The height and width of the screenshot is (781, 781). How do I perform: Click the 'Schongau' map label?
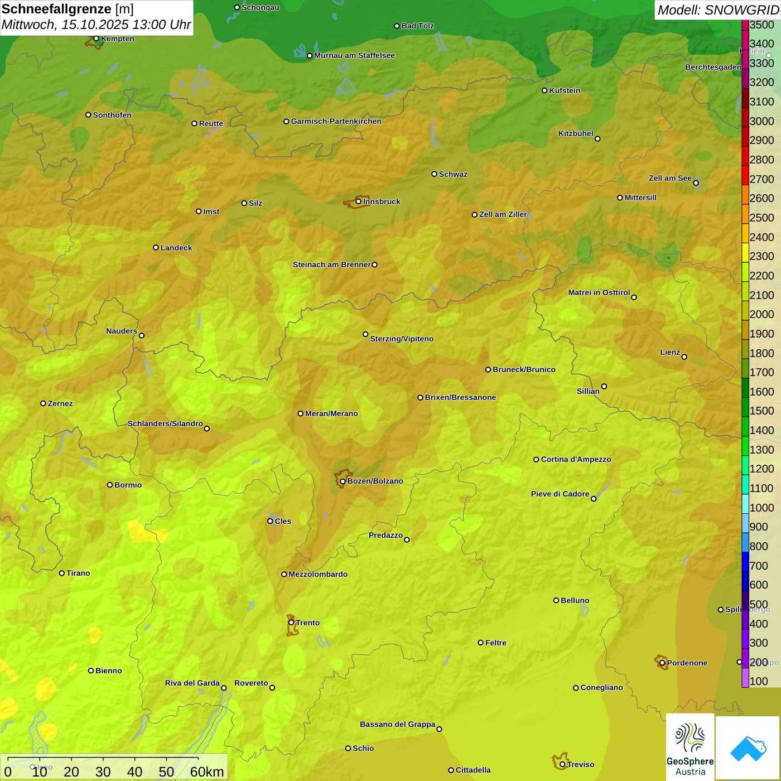coord(260,7)
